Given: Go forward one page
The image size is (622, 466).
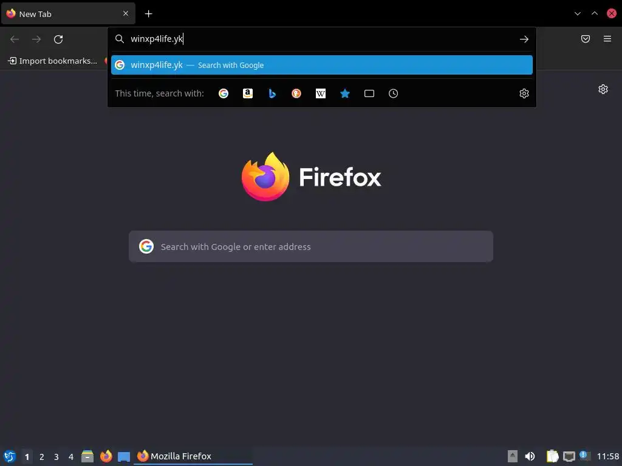Looking at the screenshot, I should [36, 39].
